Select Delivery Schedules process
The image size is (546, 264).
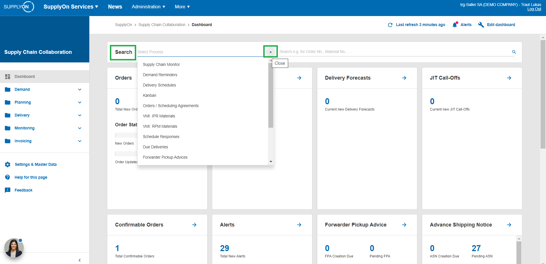pos(203,85)
